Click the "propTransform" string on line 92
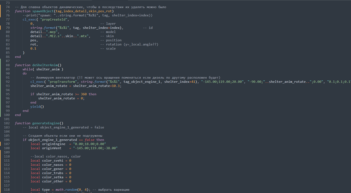 (62, 82)
